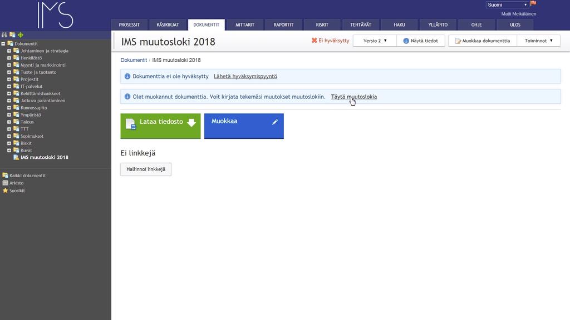Click the new folder icon in sidebar toolbar

[12, 35]
